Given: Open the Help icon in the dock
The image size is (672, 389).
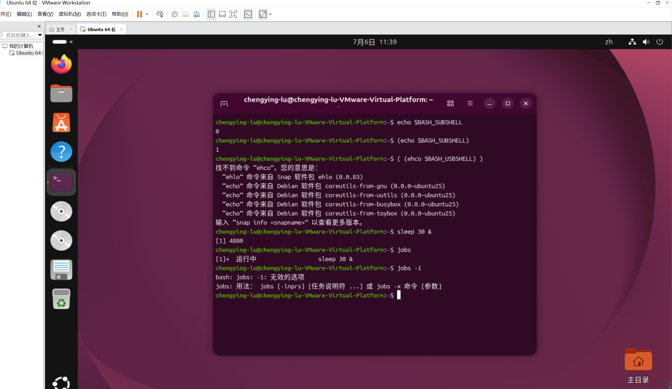Looking at the screenshot, I should (61, 152).
